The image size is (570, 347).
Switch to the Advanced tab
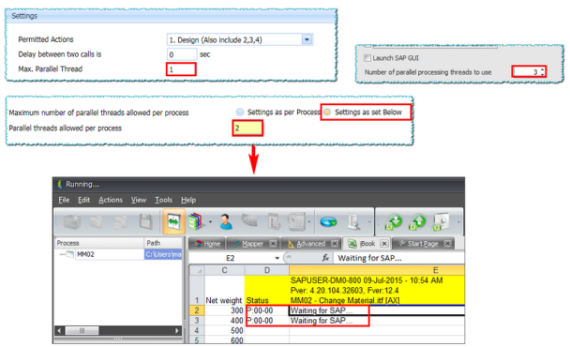coord(311,244)
